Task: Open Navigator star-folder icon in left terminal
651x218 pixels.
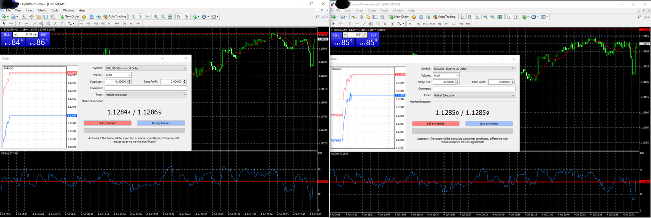Action: click(38, 16)
